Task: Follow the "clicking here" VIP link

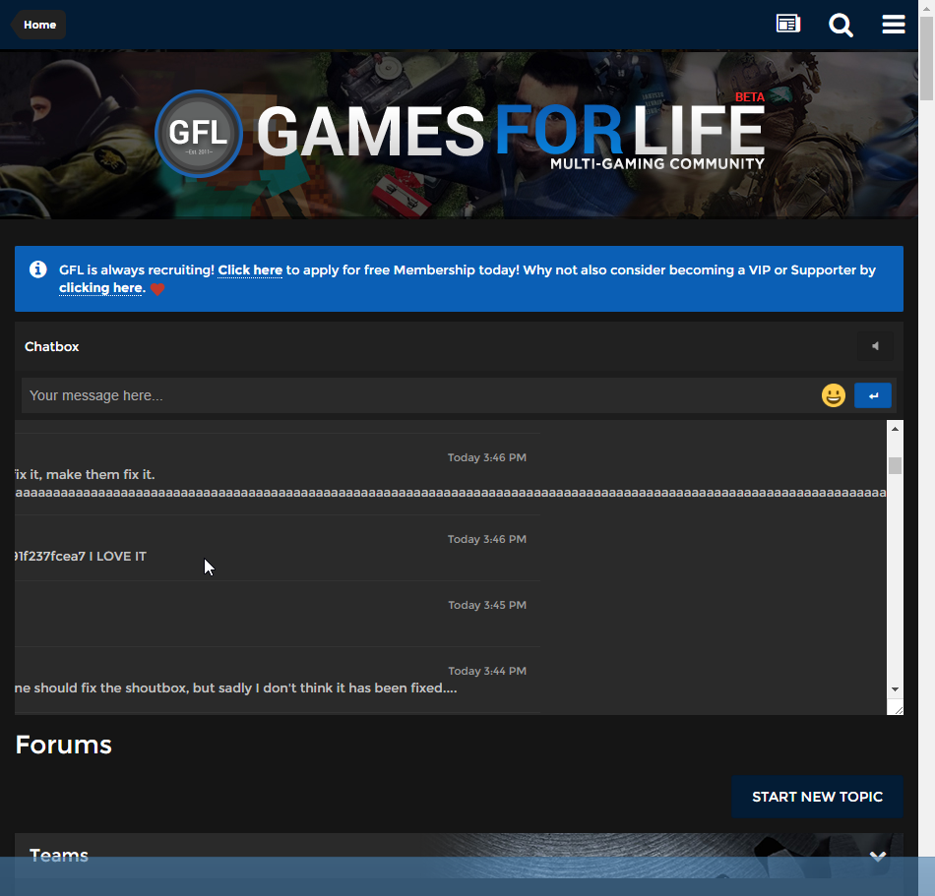Action: click(100, 288)
